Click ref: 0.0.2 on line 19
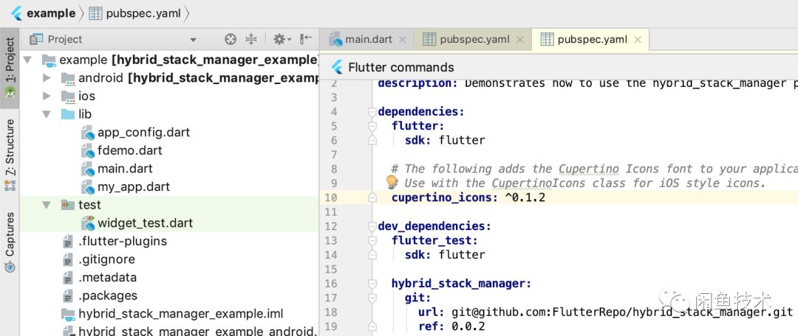Screen dimensions: 798x336 pyautogui.click(x=452, y=326)
